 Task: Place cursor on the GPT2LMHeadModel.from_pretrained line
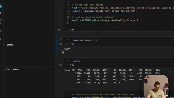(105, 20)
